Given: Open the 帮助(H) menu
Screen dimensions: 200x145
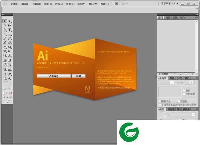Looking at the screenshot, I should (105, 4).
